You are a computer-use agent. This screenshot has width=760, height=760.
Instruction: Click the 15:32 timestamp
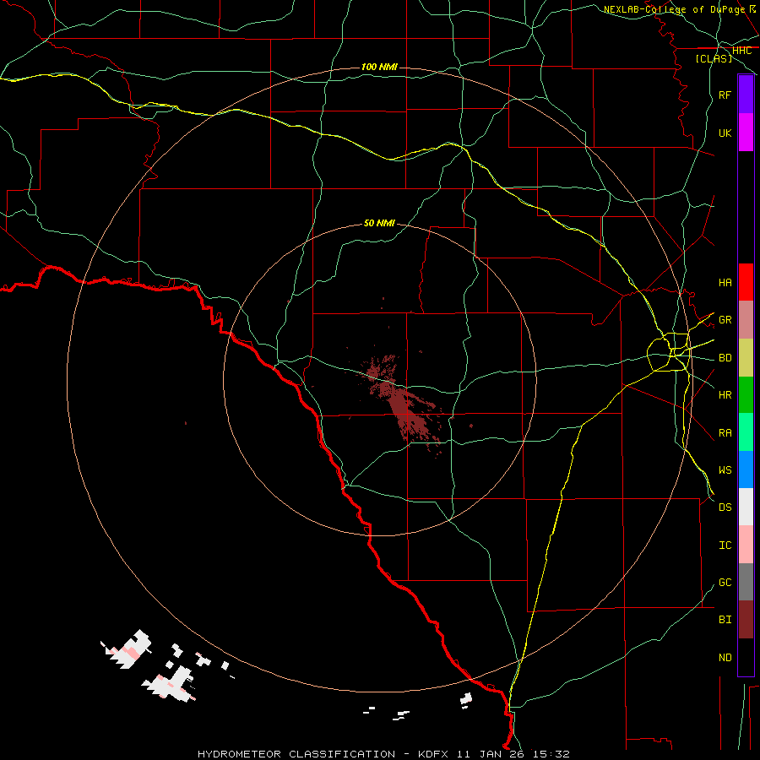coord(551,754)
